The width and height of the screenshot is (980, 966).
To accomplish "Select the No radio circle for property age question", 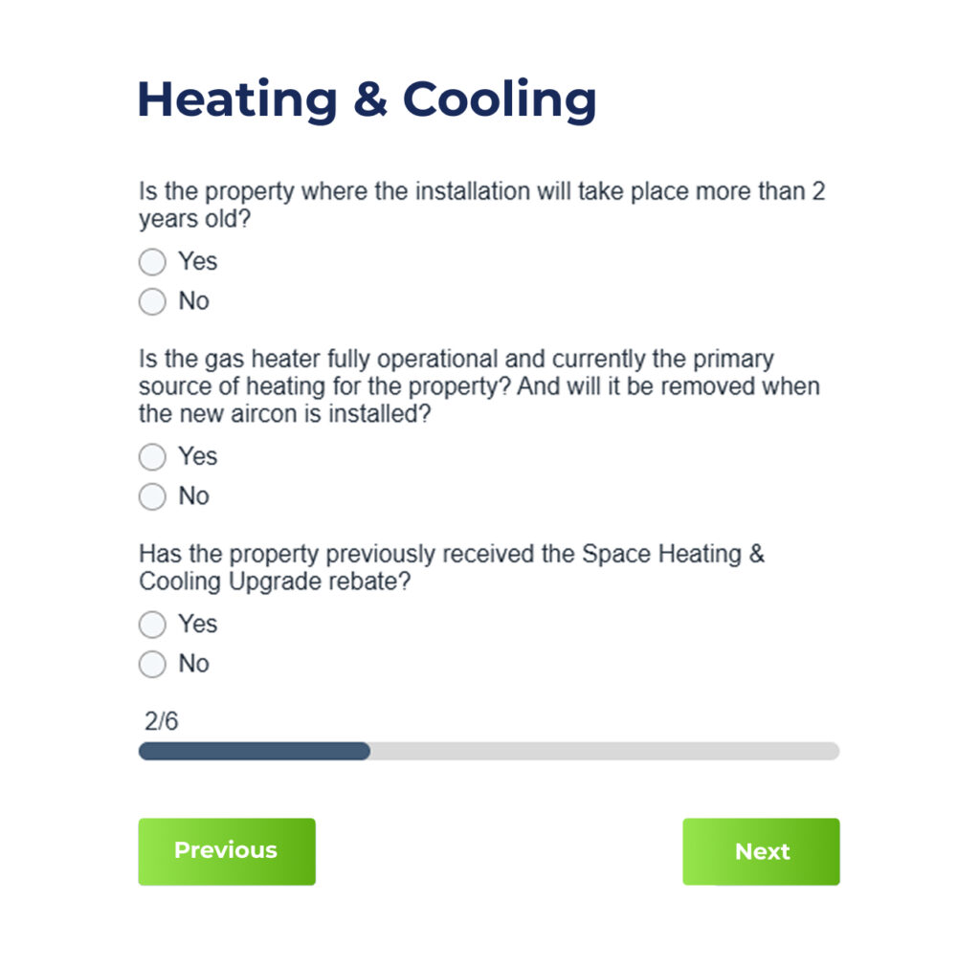I will [x=152, y=301].
